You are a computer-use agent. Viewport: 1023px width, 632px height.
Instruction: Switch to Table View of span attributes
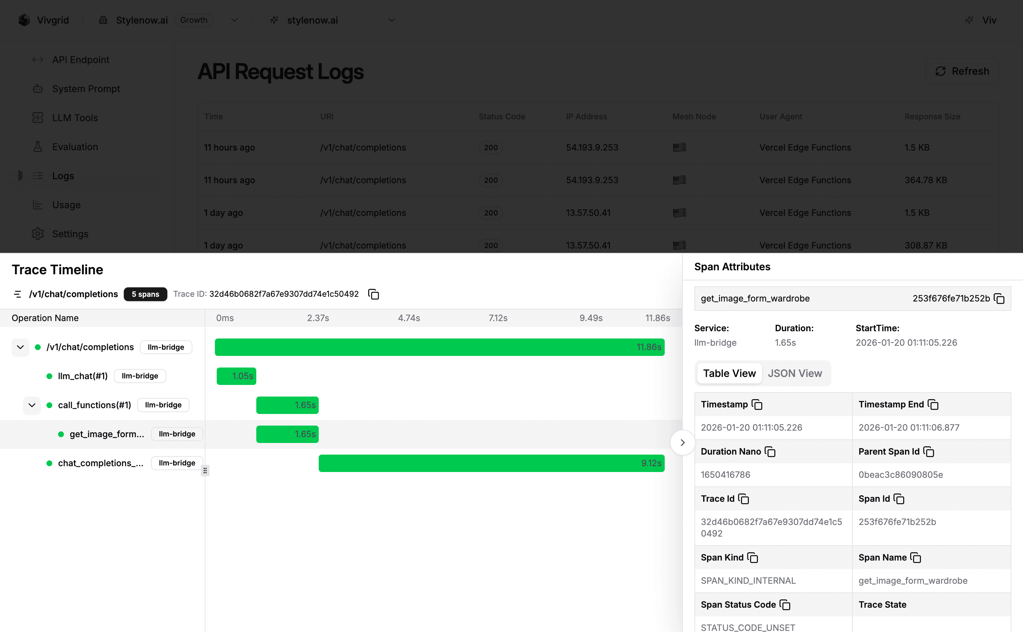click(x=729, y=373)
